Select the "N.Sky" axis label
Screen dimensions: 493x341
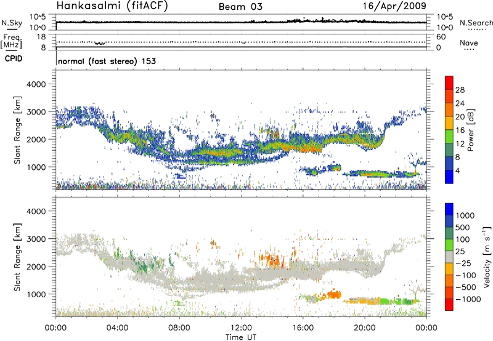[x=12, y=23]
